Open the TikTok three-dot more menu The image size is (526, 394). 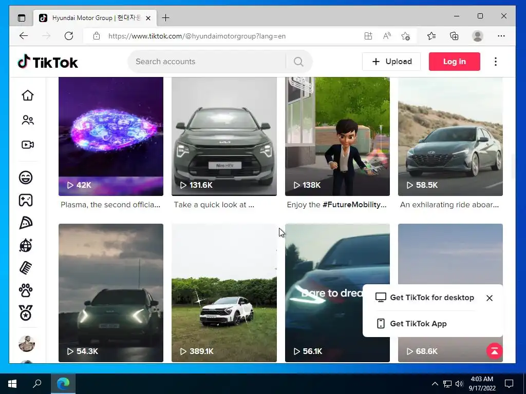click(x=496, y=62)
